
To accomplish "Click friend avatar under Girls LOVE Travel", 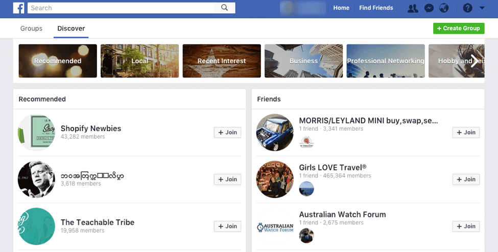I will tap(306, 189).
